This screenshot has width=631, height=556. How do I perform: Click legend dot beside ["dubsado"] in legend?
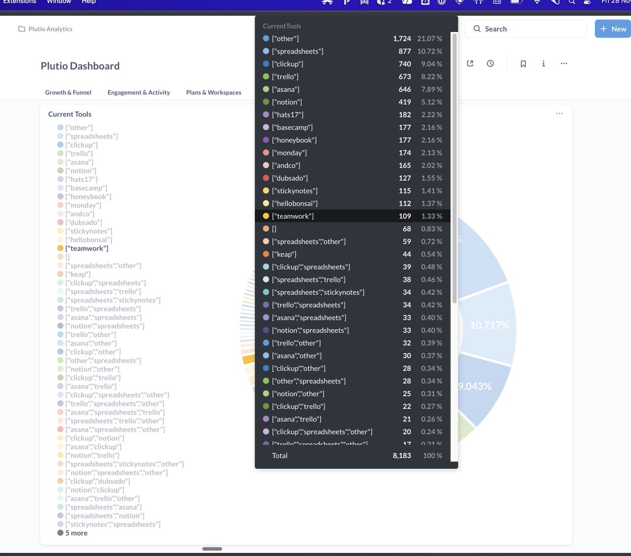click(60, 223)
